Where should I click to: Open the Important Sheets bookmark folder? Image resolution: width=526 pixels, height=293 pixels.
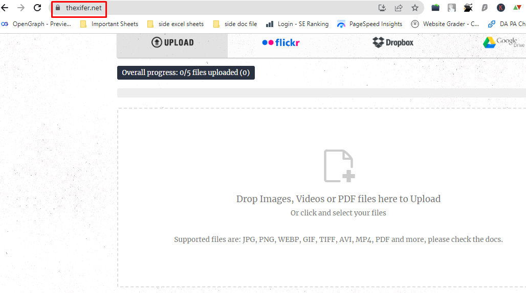tap(109, 24)
